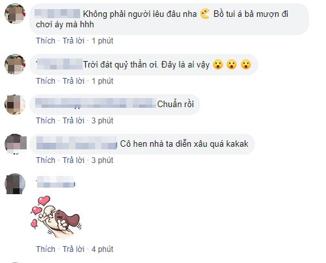Click avatar of the sticker commenter

click(15, 184)
